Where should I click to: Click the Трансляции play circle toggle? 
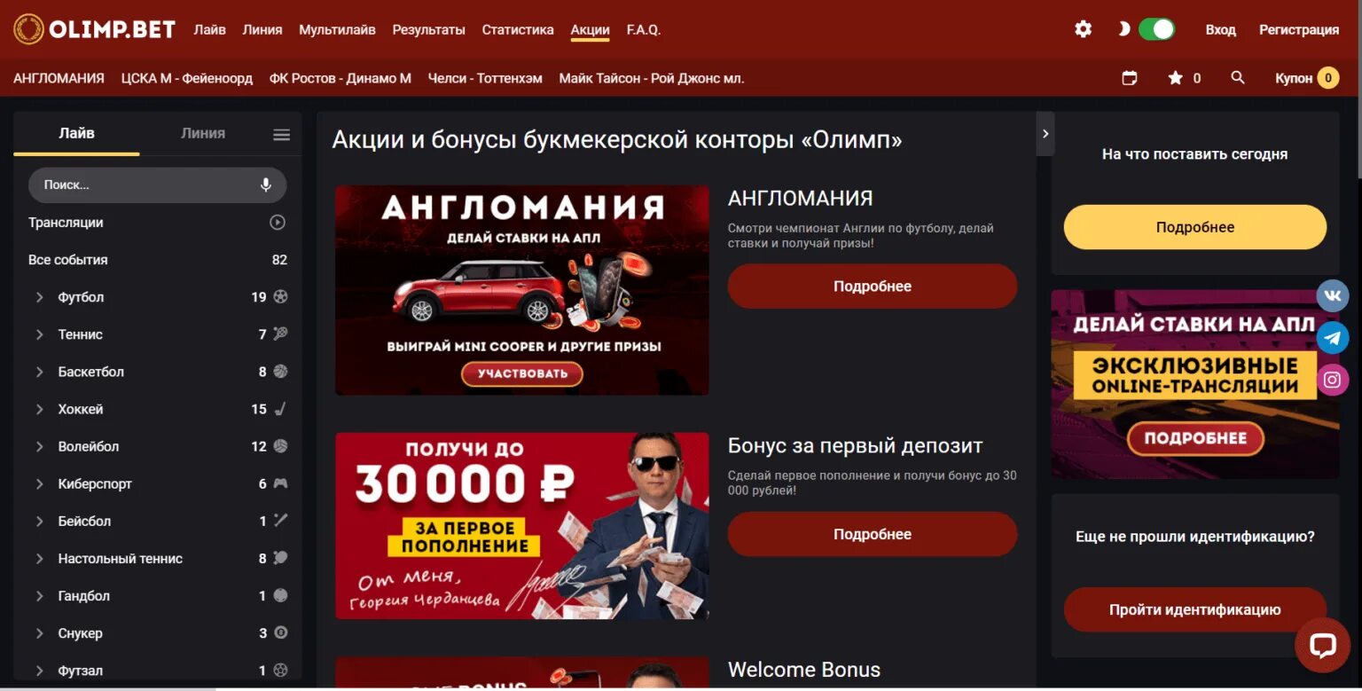278,223
